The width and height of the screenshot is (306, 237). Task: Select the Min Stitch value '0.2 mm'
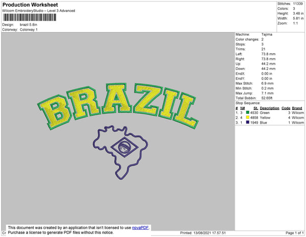point(267,88)
